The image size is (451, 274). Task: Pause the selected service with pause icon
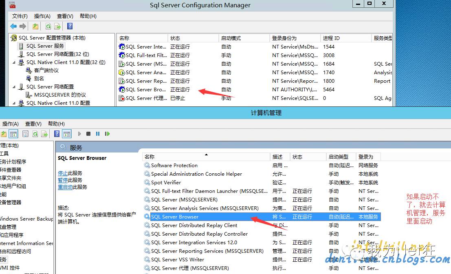pos(98,134)
